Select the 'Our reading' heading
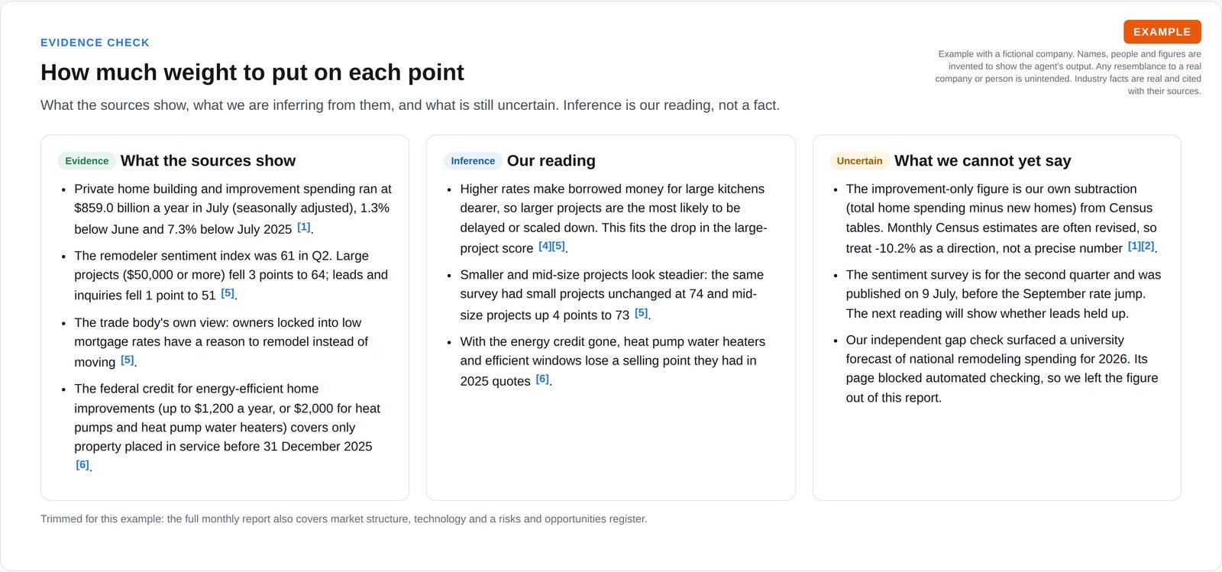This screenshot has width=1222, height=572. coord(551,161)
